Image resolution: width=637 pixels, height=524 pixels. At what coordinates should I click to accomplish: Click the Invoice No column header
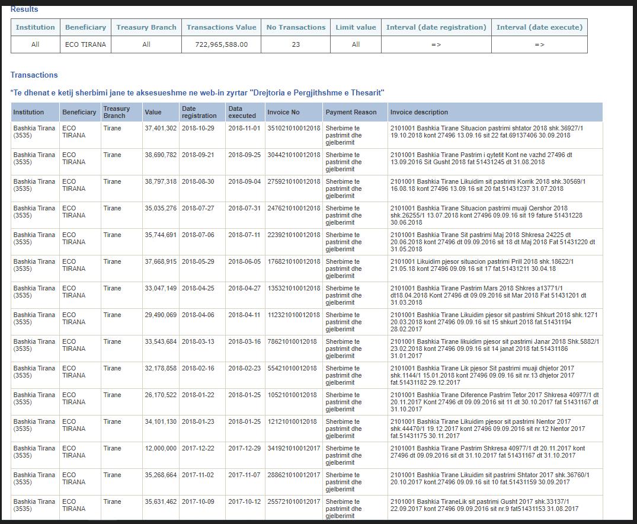coord(283,112)
